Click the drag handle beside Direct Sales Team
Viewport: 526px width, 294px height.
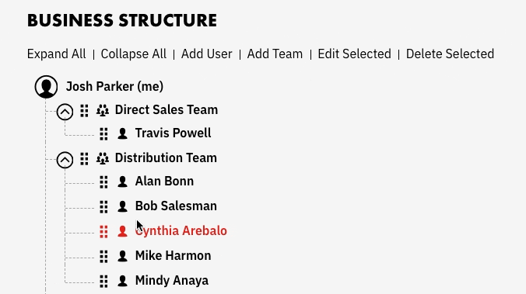tap(84, 111)
